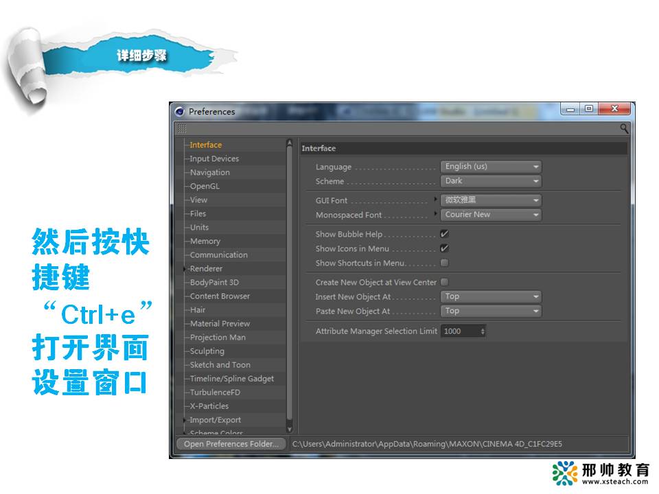This screenshot has width=659, height=494.
Task: Click the GUI Font disclosure arrow
Action: [x=435, y=200]
